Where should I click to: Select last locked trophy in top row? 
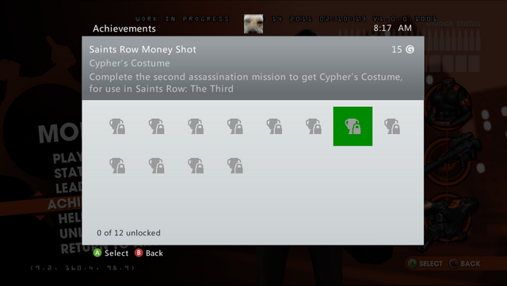point(392,126)
